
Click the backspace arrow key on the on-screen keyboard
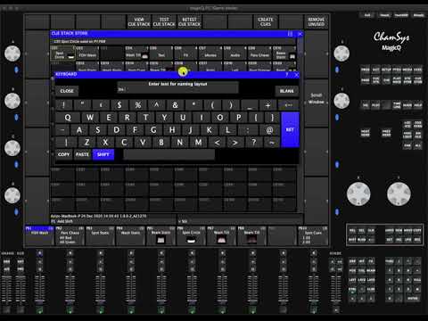pyautogui.click(x=288, y=105)
